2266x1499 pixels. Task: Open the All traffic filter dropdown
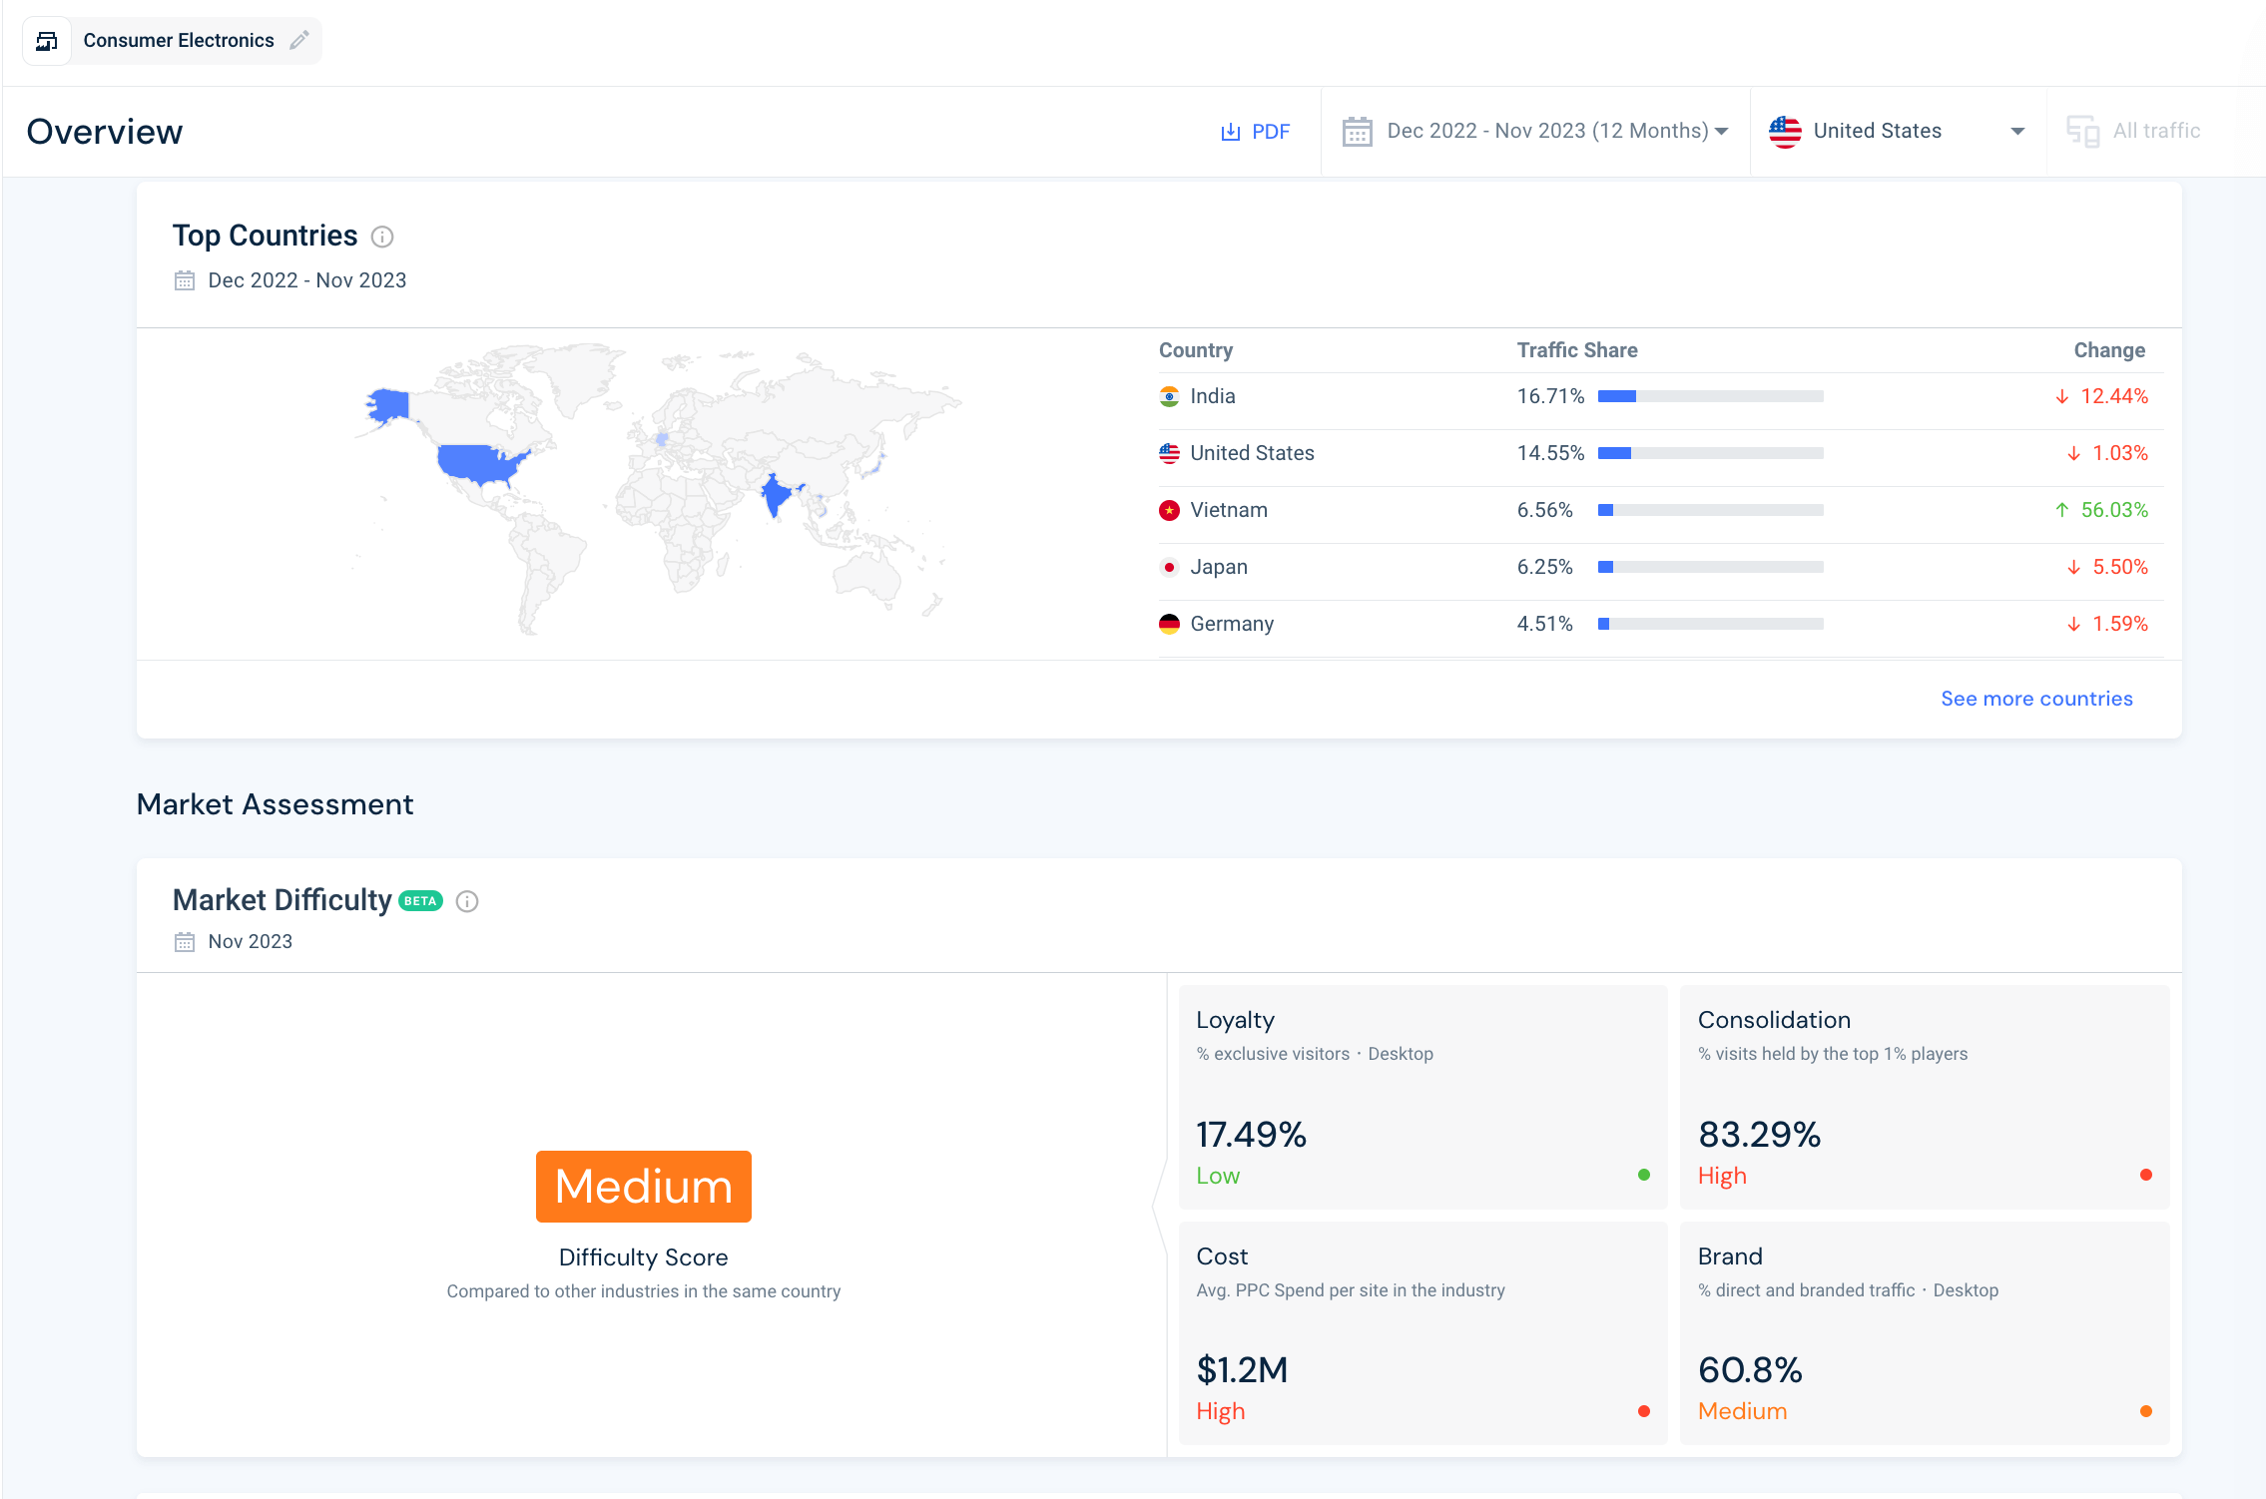click(2156, 132)
